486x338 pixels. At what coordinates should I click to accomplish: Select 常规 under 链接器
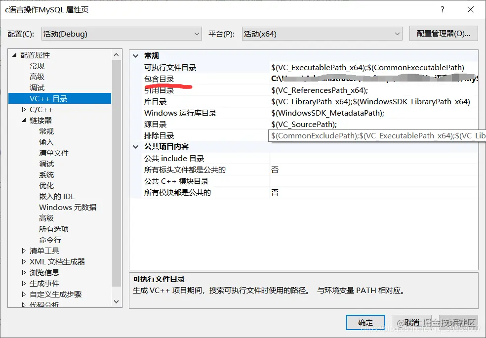(x=46, y=131)
